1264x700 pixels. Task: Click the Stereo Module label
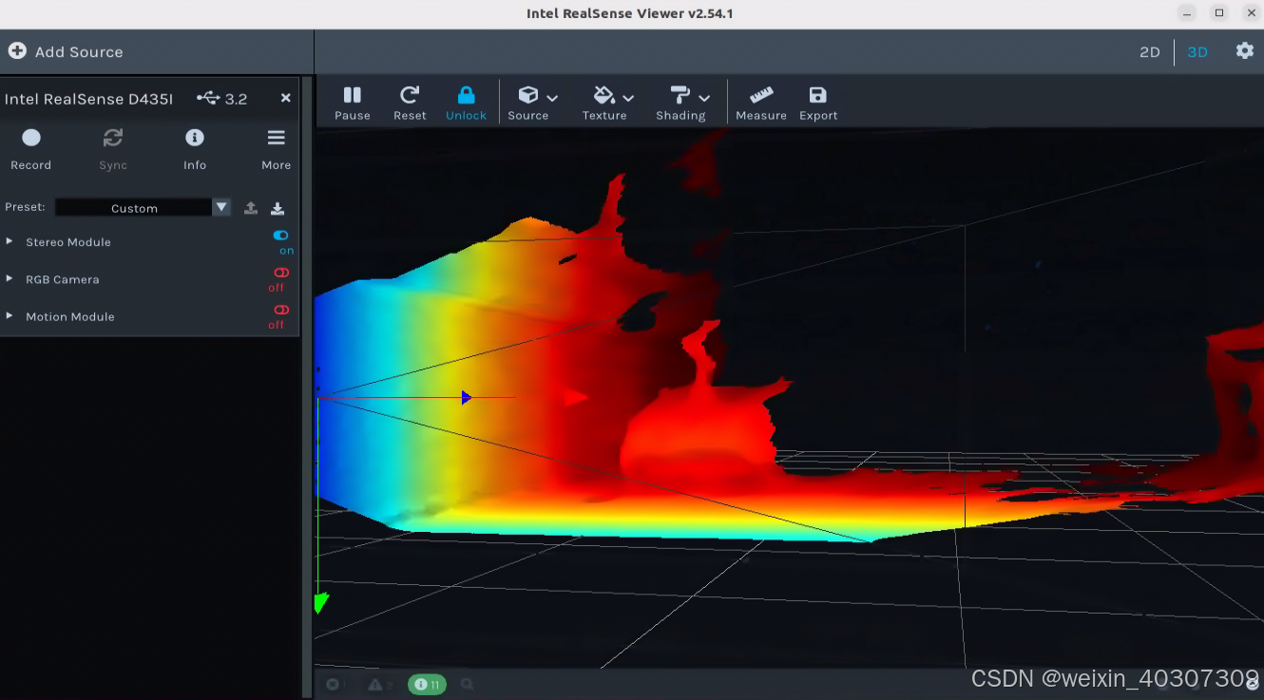[x=68, y=242]
